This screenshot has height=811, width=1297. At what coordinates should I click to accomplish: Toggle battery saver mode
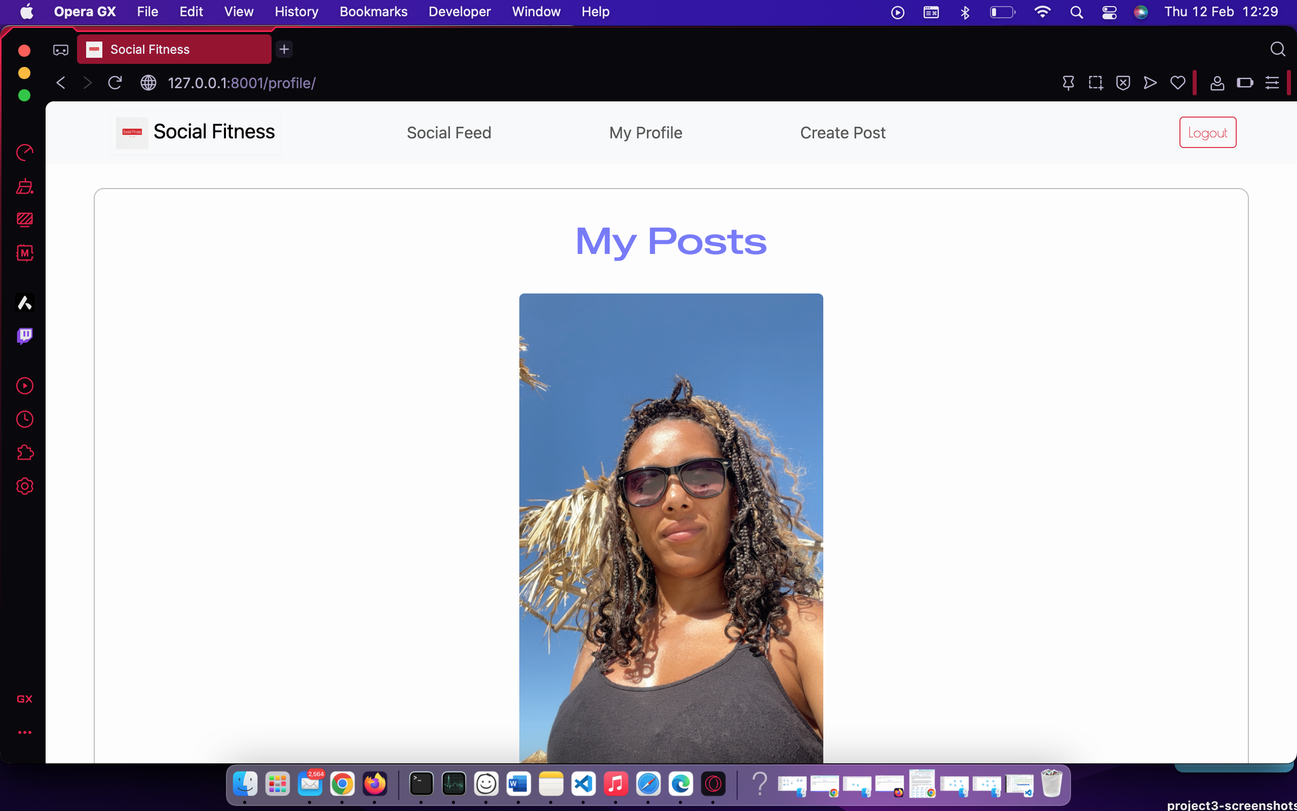coord(1245,83)
